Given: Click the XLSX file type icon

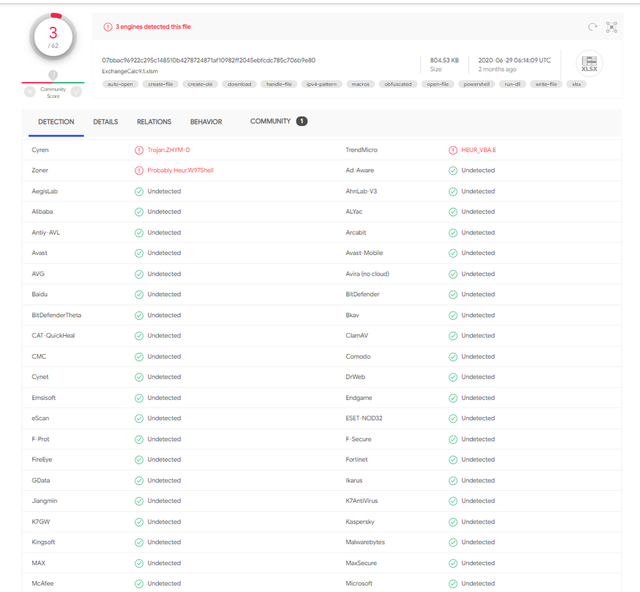Looking at the screenshot, I should click(x=589, y=63).
